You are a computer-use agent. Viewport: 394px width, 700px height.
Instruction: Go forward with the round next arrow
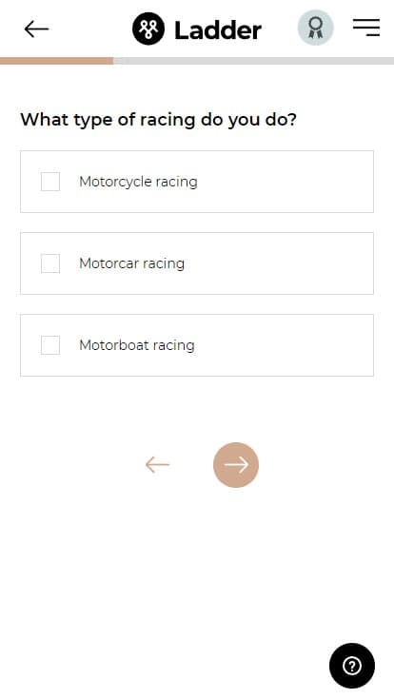(x=236, y=465)
